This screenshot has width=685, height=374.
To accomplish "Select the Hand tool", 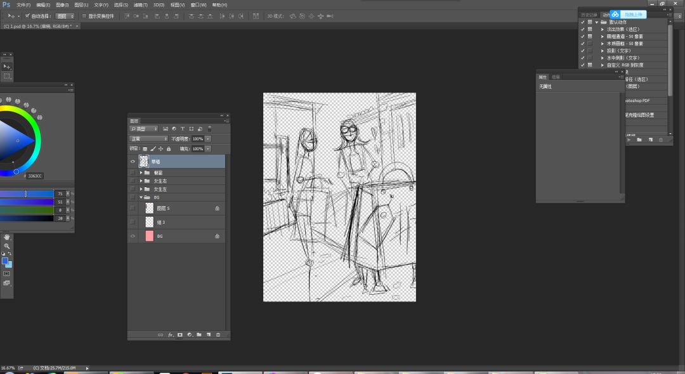I will [7, 237].
